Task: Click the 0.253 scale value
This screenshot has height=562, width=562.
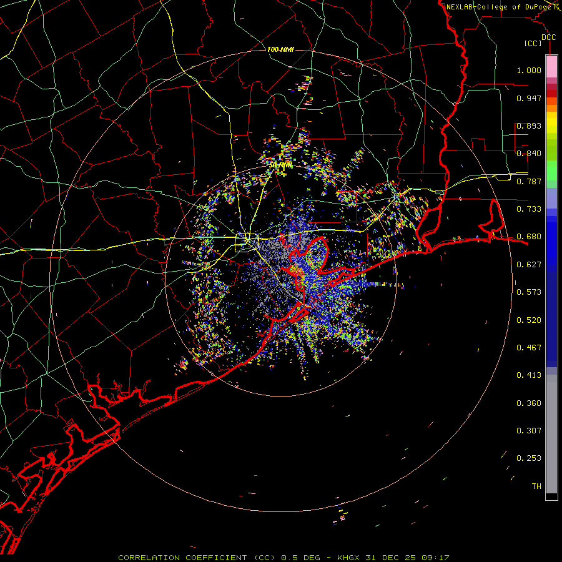Action: point(529,458)
